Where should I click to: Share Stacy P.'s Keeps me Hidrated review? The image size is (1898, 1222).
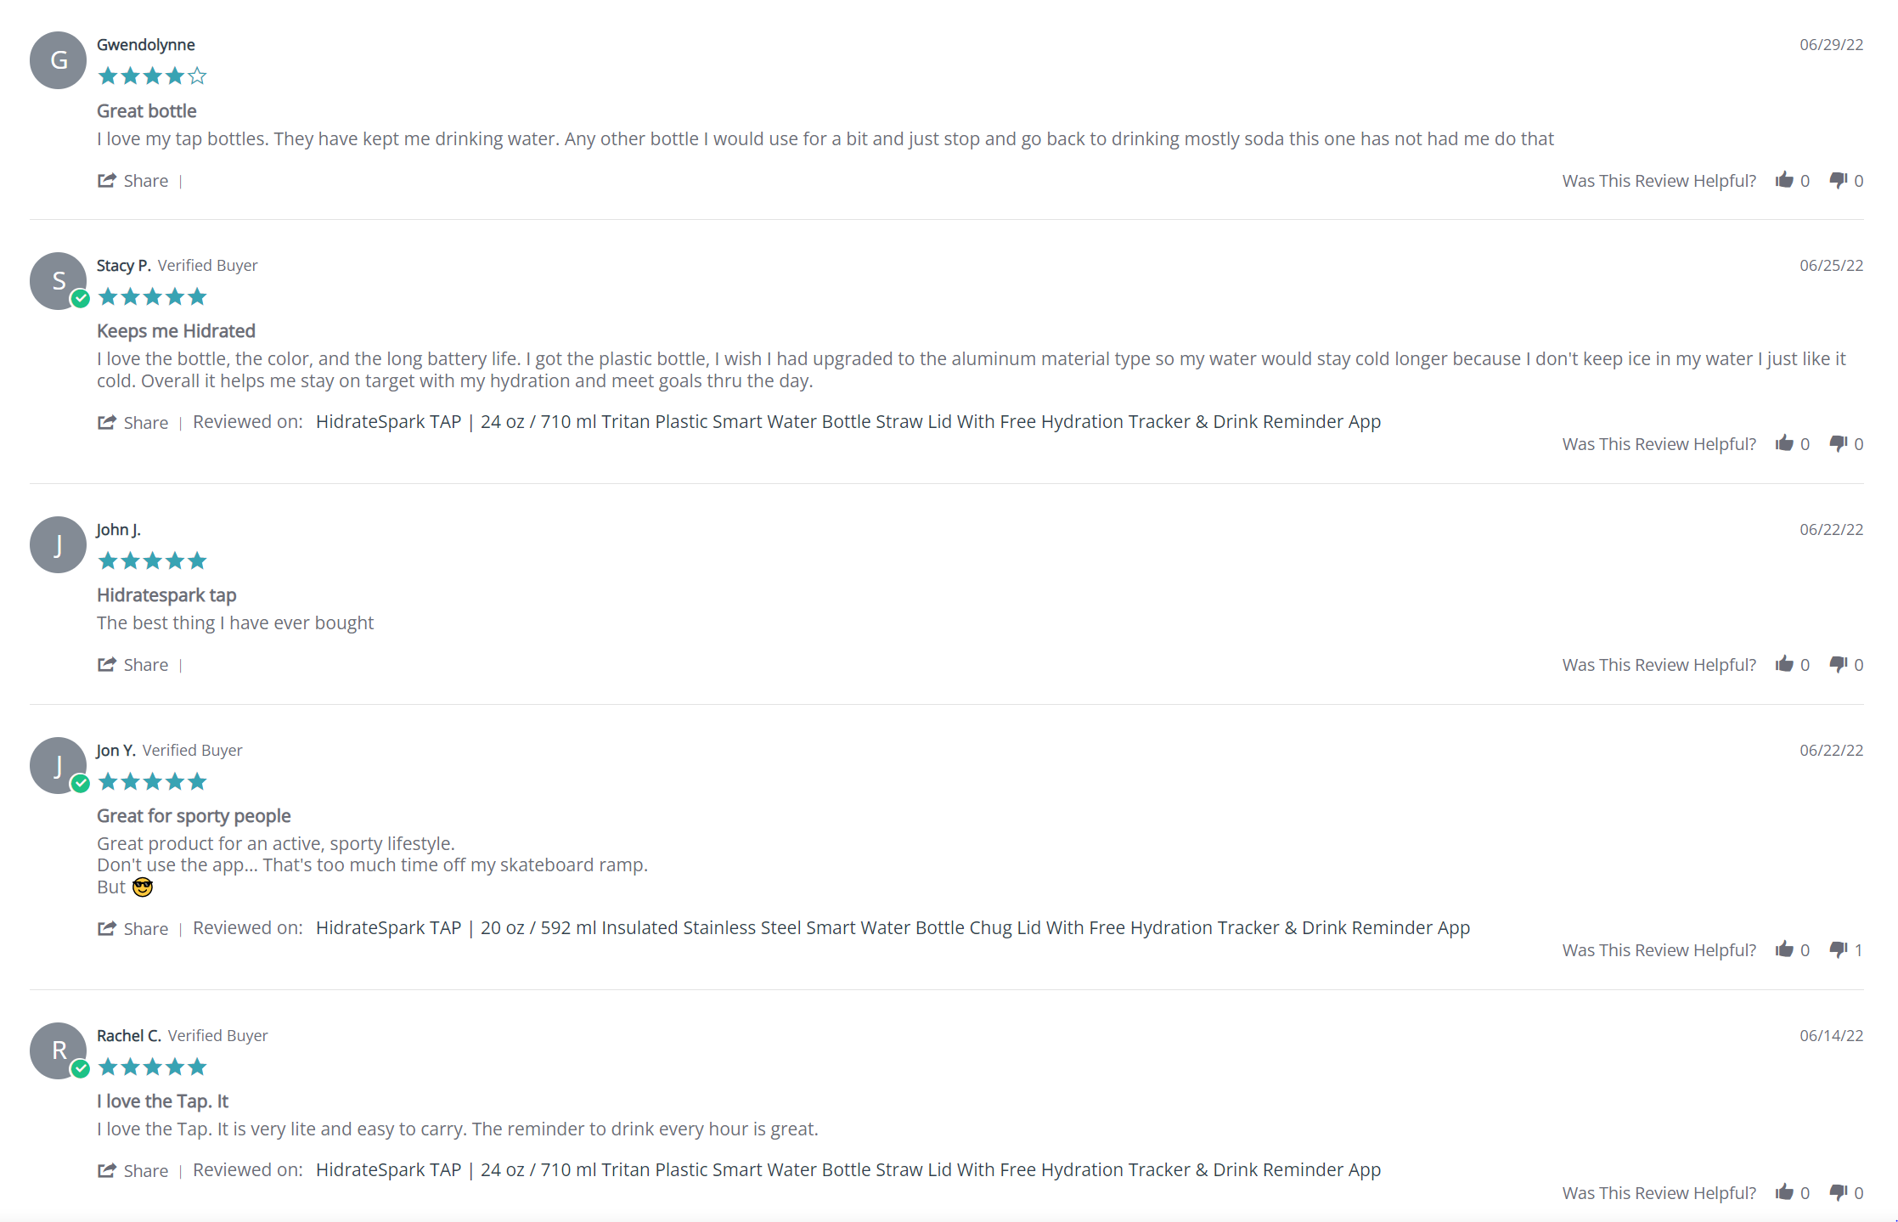tap(133, 423)
